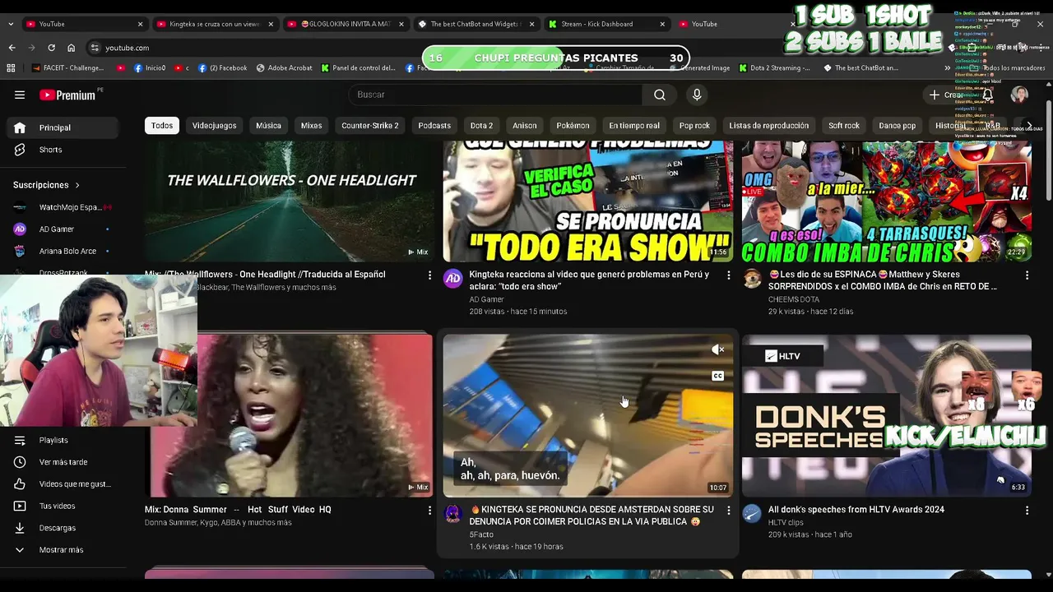Click the search magnifier button
Image resolution: width=1053 pixels, height=592 pixels.
(660, 95)
